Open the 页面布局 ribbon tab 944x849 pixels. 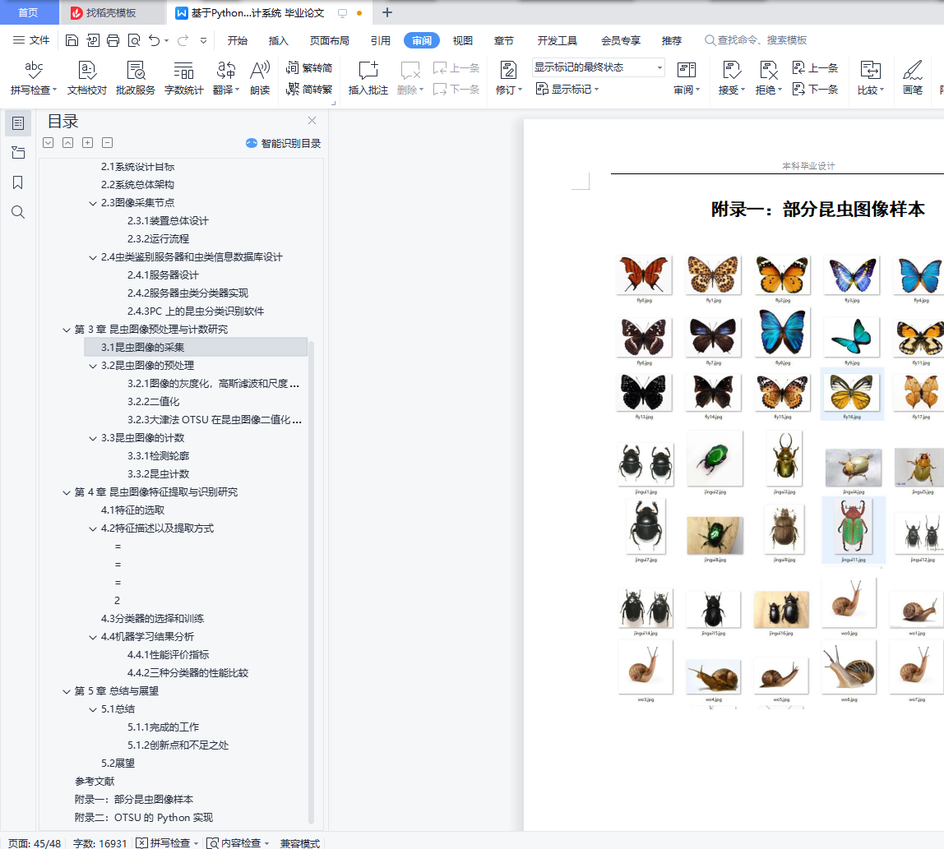click(329, 40)
